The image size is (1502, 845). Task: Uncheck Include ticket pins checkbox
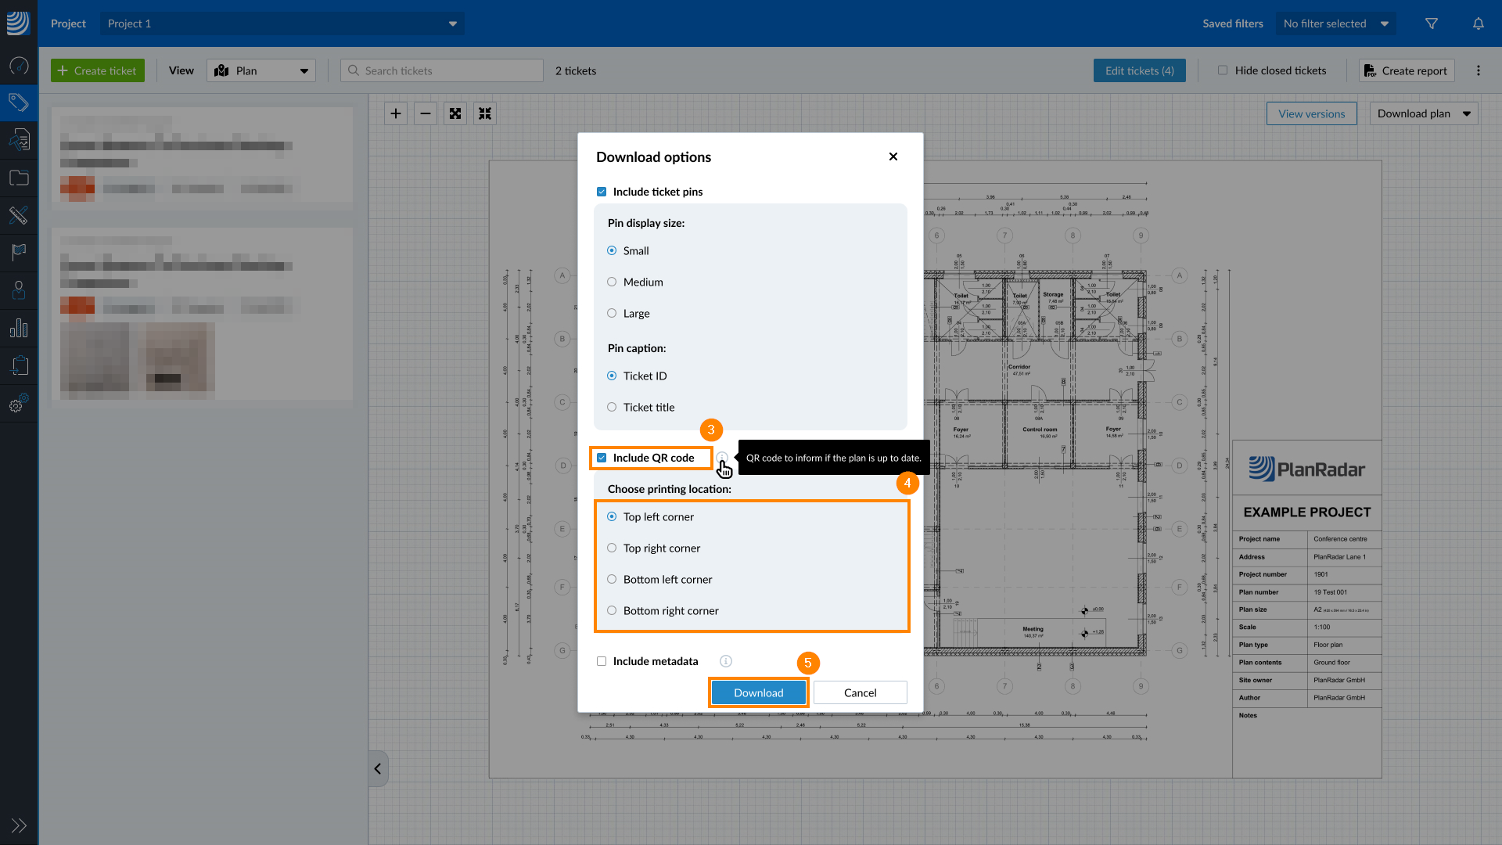[x=602, y=192]
